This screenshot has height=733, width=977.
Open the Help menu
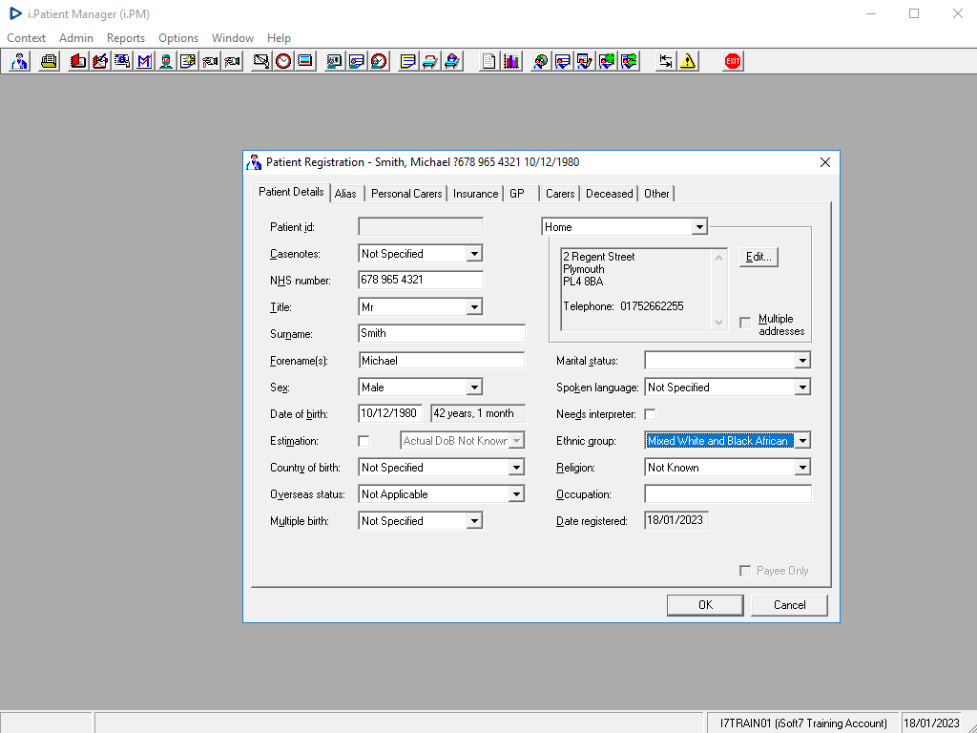[x=279, y=38]
